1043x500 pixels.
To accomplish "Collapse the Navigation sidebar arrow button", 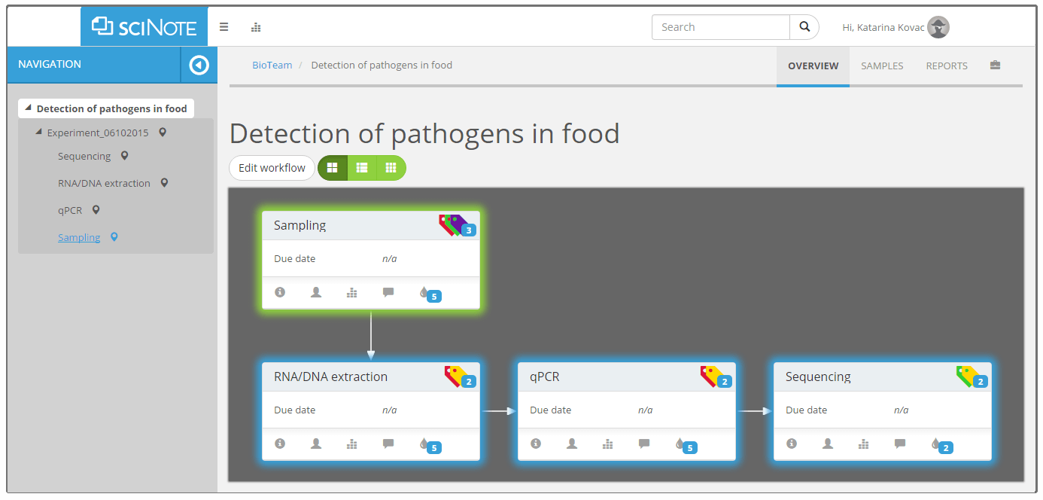I will click(x=199, y=65).
